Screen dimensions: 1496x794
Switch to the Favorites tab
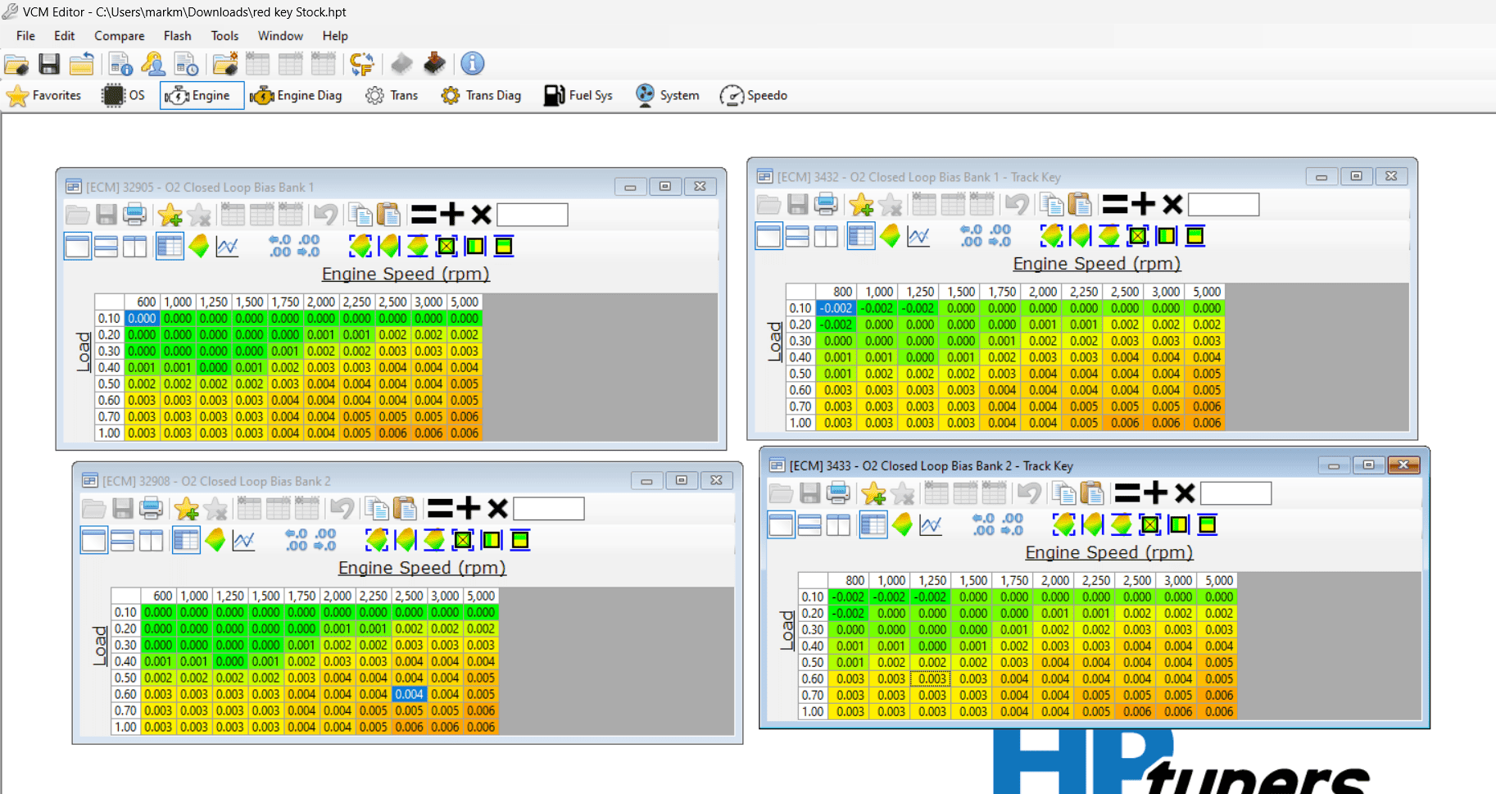click(44, 96)
